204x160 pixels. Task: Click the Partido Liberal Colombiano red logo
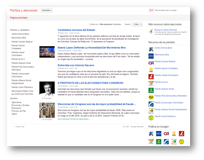[151, 76]
